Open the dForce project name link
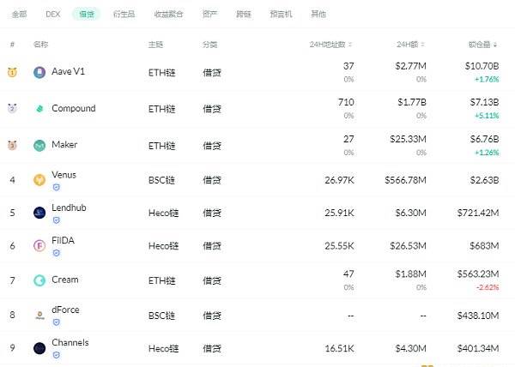The height and width of the screenshot is (367, 515). pyautogui.click(x=65, y=310)
